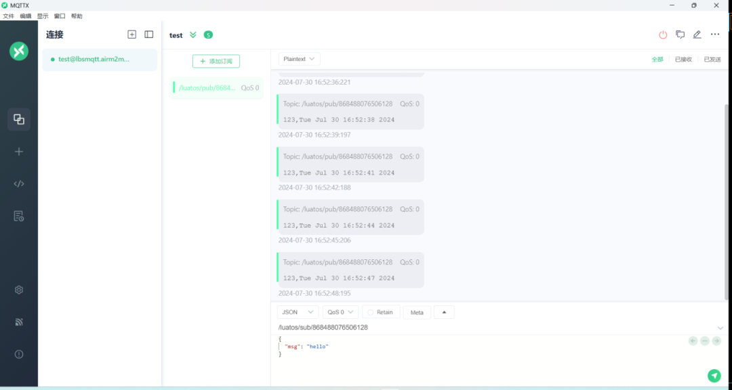Click the green unread count badge 5
The height and width of the screenshot is (390, 732).
[208, 35]
